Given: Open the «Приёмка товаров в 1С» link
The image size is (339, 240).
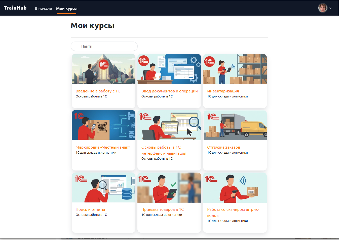Looking at the screenshot, I should click(162, 210).
